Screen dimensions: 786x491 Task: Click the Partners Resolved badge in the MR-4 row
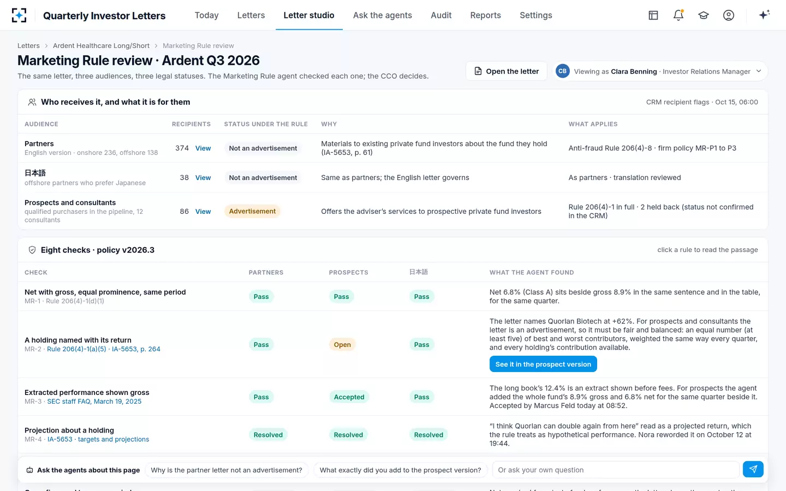click(268, 435)
